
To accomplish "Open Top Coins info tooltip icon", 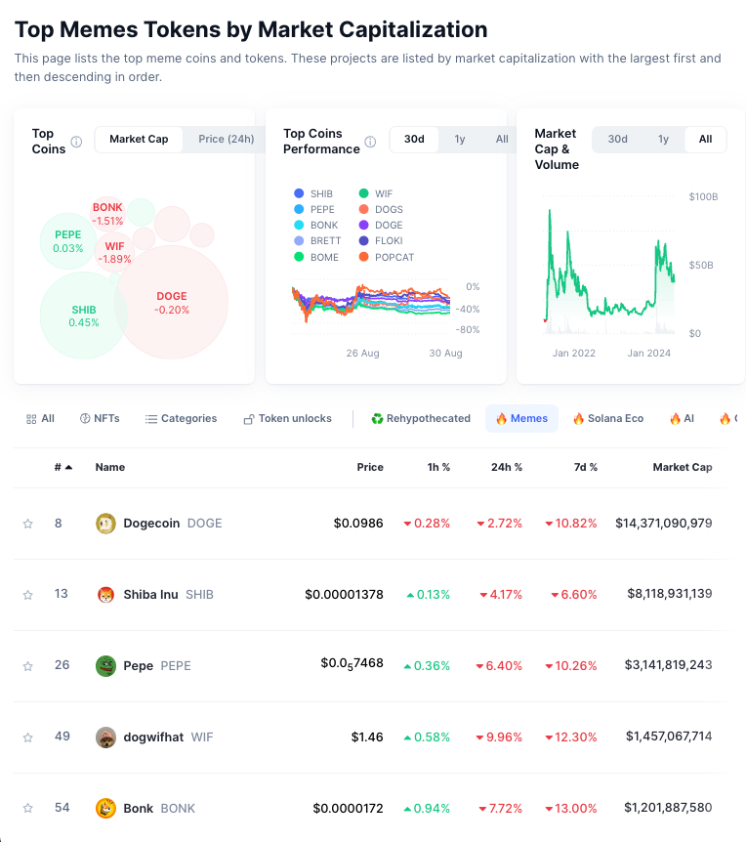I will (x=77, y=142).
